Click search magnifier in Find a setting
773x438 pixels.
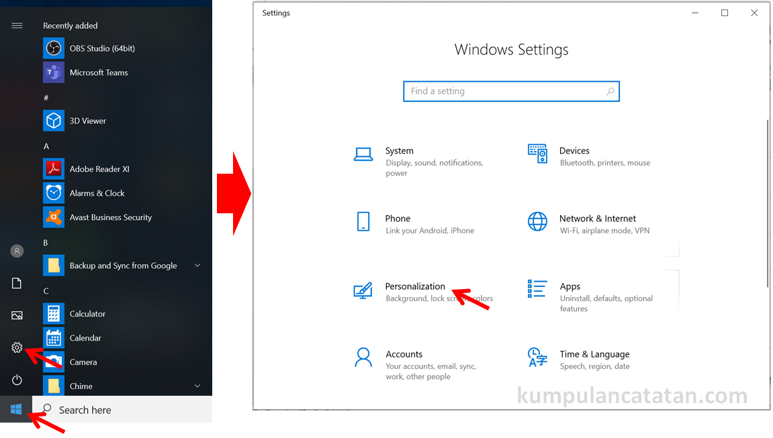click(610, 91)
